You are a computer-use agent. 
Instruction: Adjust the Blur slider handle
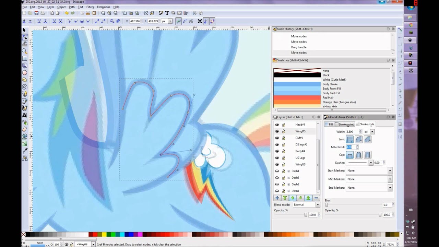[x=327, y=205]
